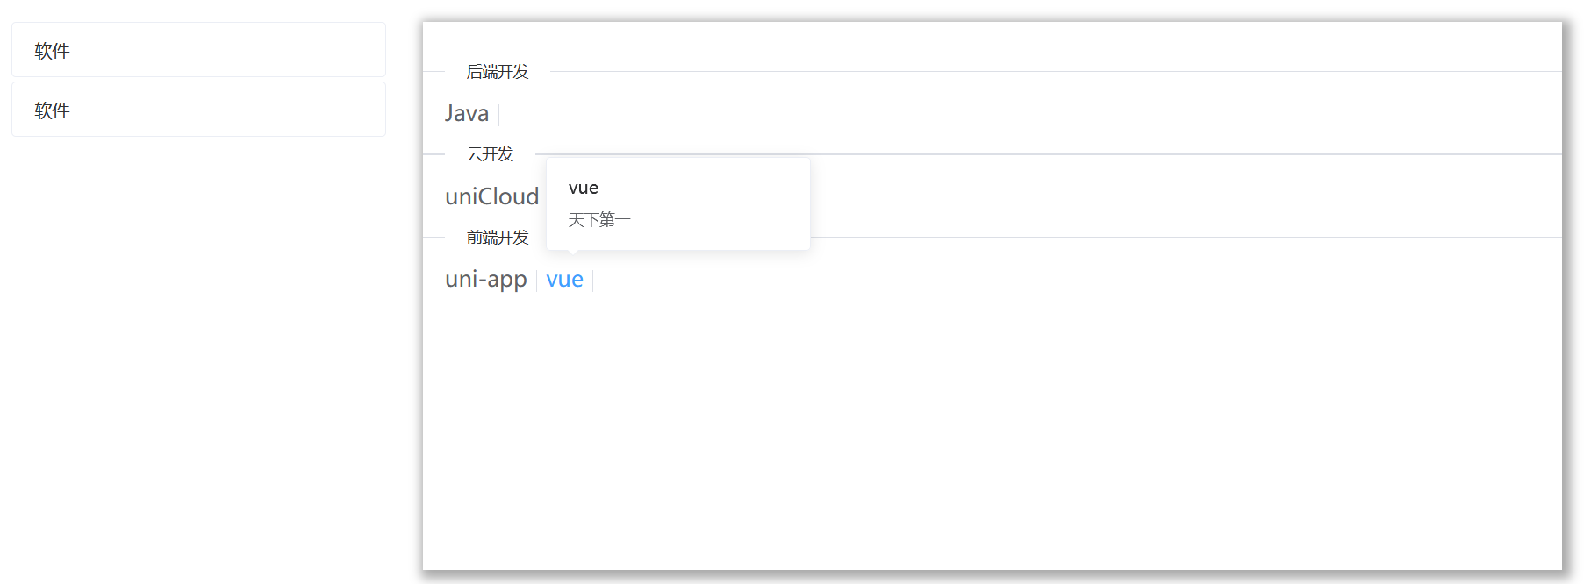Image resolution: width=1584 pixels, height=584 pixels.
Task: Click the vertical separator after the vue link
Action: (x=593, y=281)
